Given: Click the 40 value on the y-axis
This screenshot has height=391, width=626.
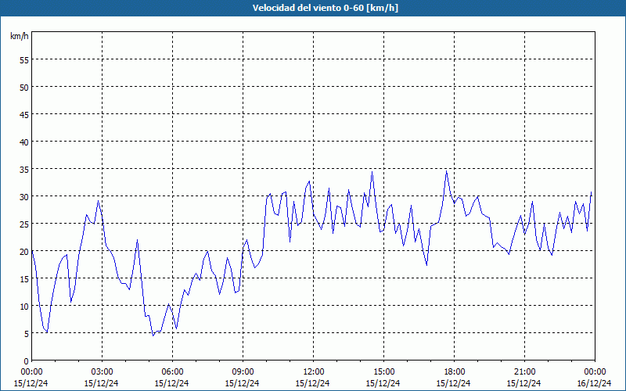Looking at the screenshot, I should pyautogui.click(x=24, y=142).
